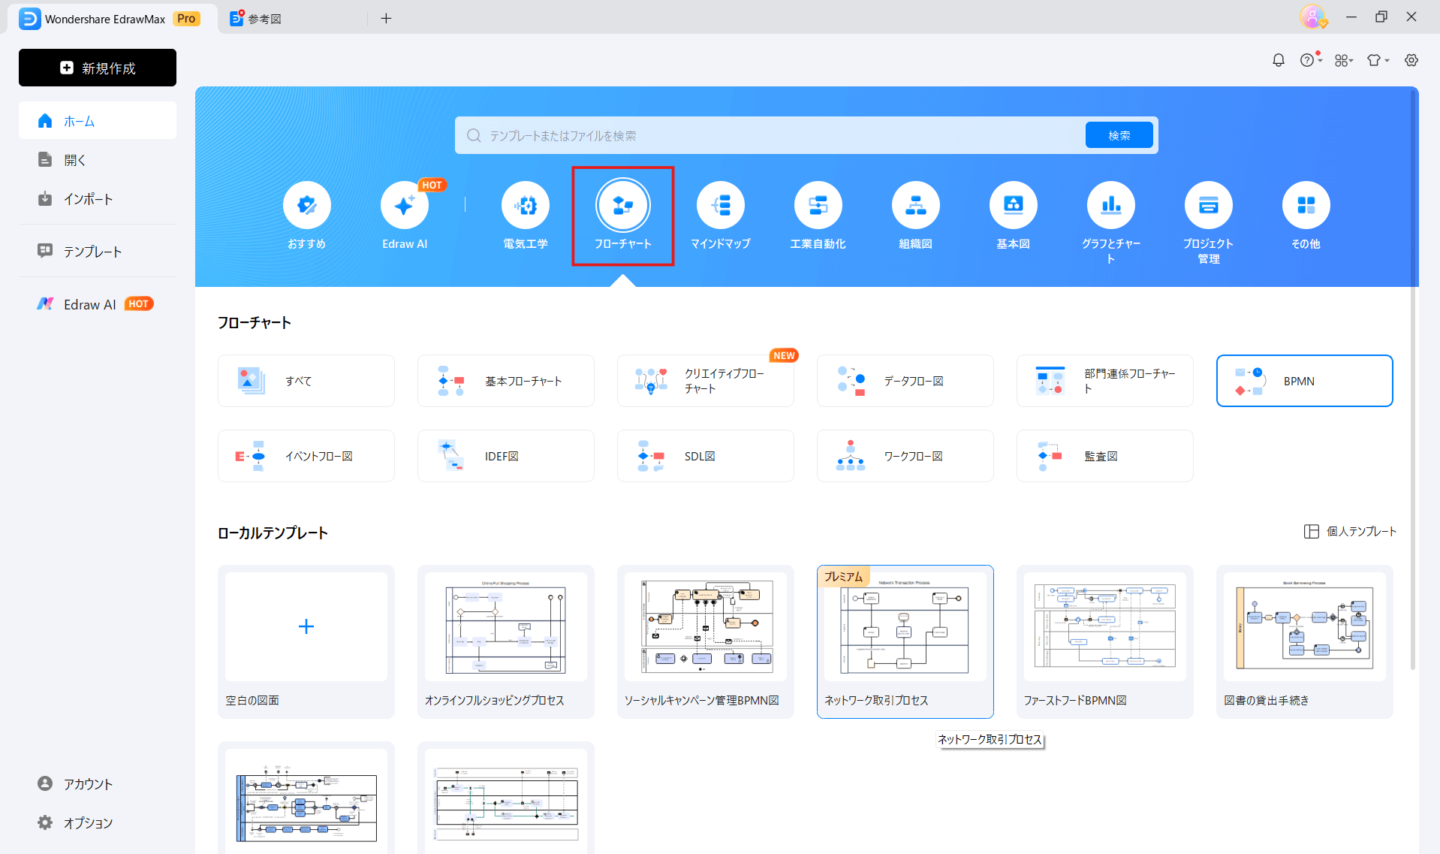Click the 新規作成 button
1440x854 pixels.
point(98,68)
